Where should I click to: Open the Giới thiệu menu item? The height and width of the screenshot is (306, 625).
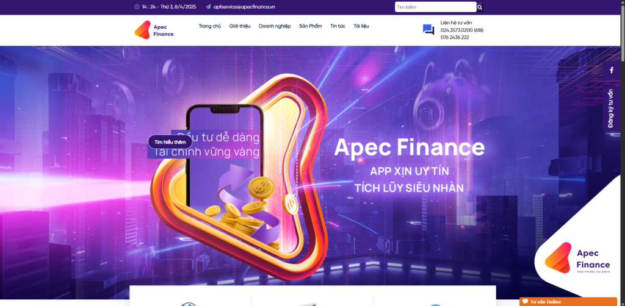coord(239,26)
